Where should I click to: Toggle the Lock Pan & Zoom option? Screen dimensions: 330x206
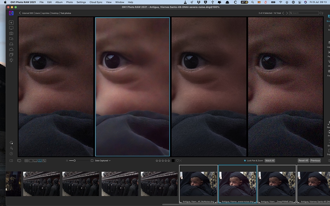[245, 161]
